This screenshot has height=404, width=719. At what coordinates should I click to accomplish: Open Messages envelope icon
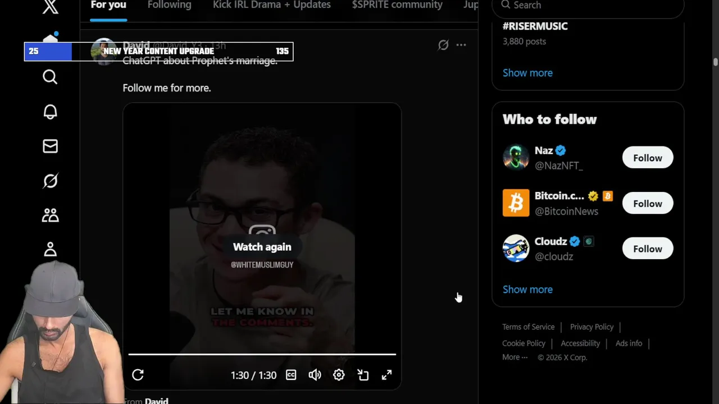50,146
